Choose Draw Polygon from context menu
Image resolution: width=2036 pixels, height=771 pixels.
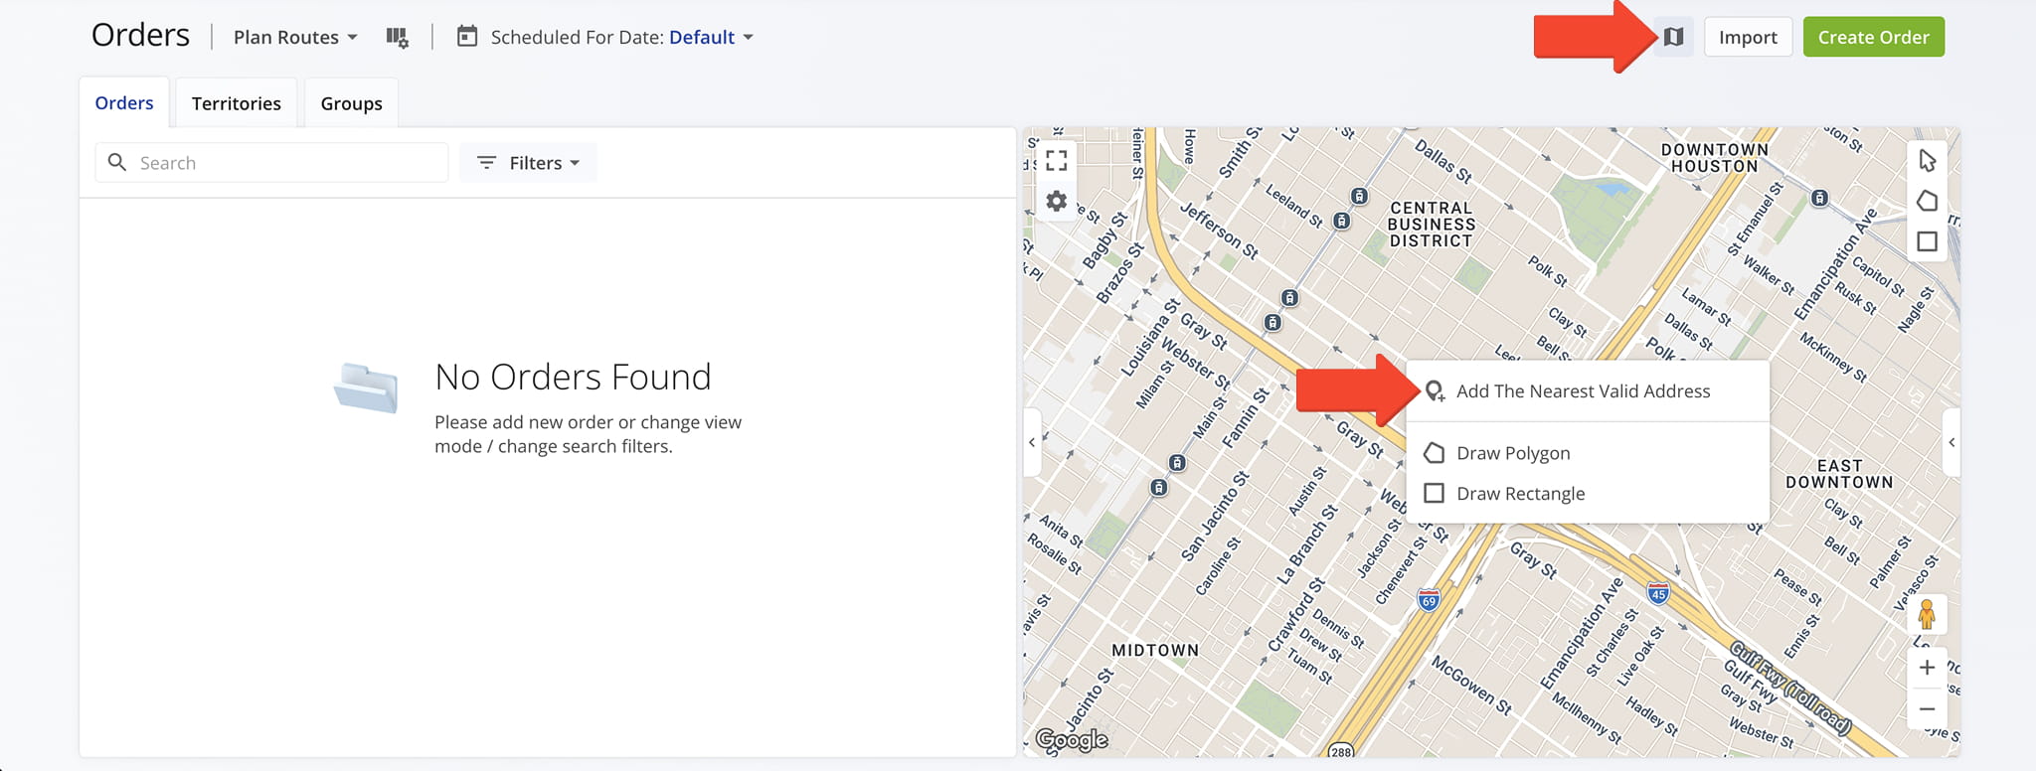[x=1588, y=453]
